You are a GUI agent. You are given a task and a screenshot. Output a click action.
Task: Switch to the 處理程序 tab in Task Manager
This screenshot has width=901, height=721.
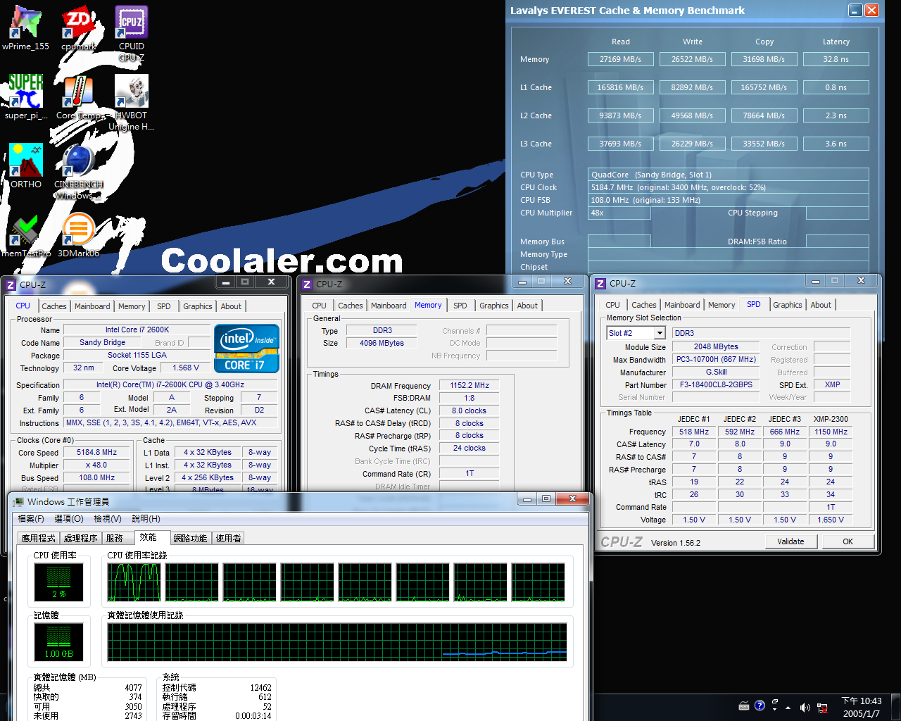(80, 539)
